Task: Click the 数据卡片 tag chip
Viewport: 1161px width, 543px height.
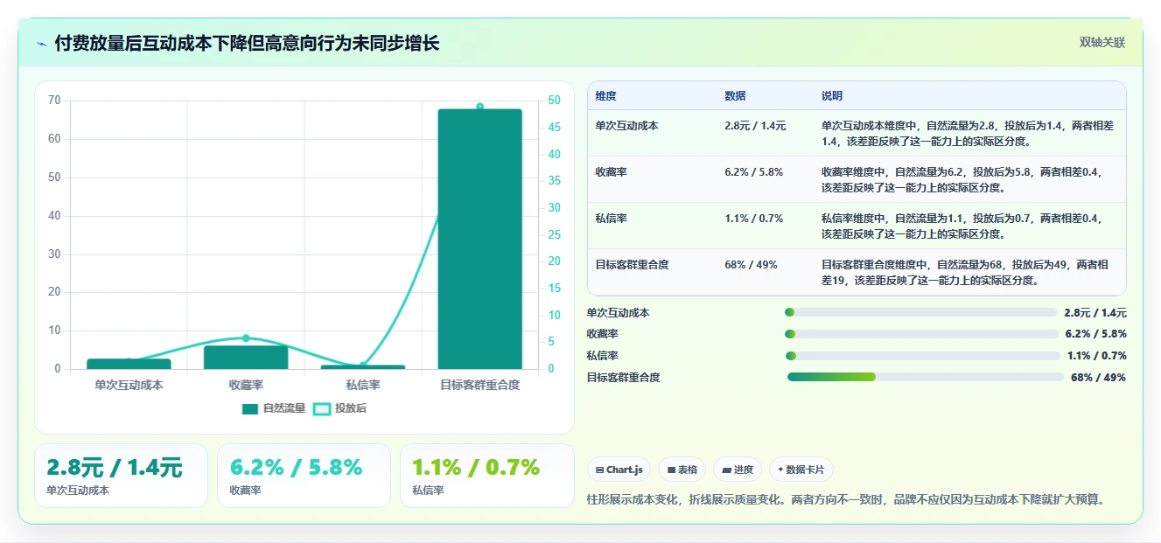Action: coord(801,470)
